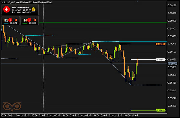Click the H4 red down-arrow indicator

click(x=29, y=20)
